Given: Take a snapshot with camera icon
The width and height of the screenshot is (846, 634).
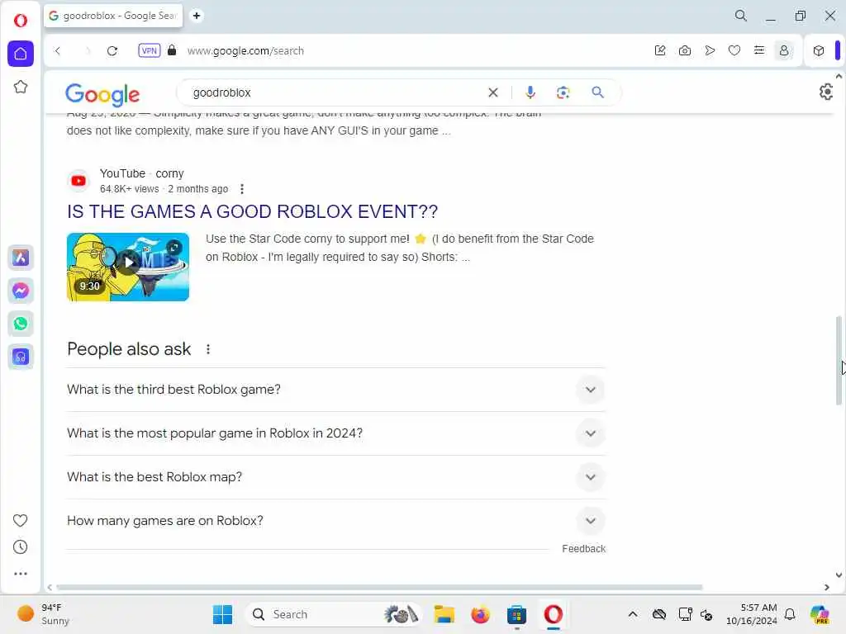Looking at the screenshot, I should click(685, 50).
